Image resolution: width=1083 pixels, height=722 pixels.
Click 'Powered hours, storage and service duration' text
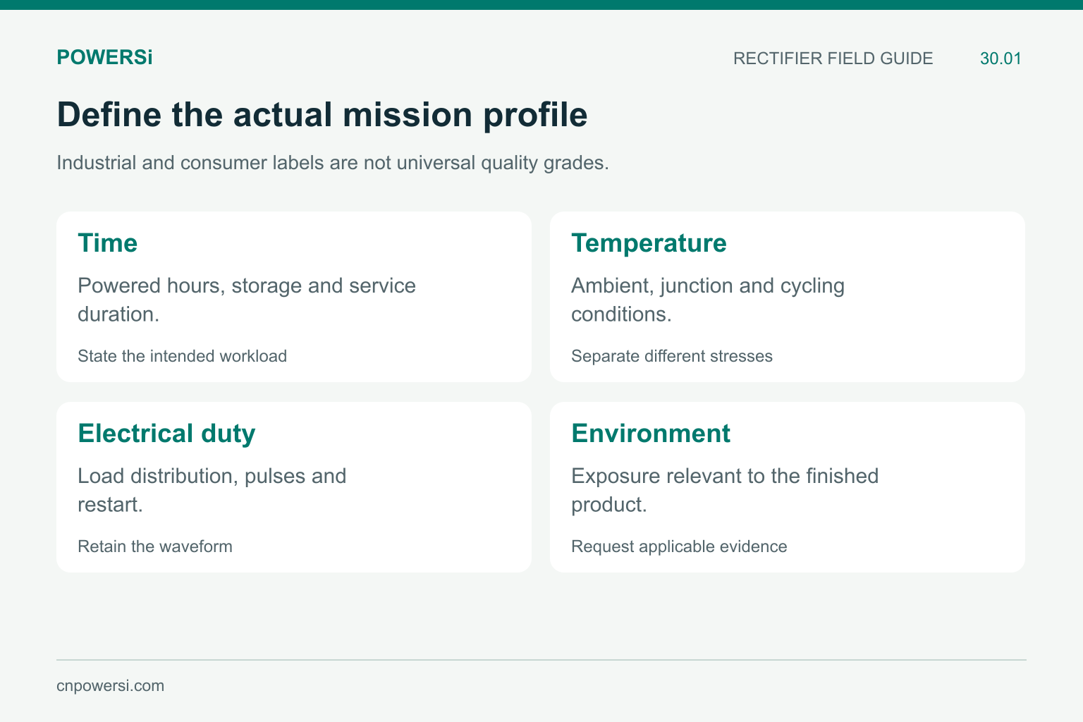pos(247,300)
